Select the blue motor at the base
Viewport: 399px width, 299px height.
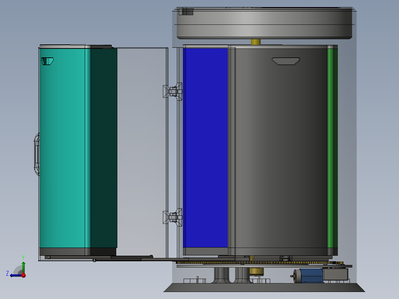click(312, 276)
